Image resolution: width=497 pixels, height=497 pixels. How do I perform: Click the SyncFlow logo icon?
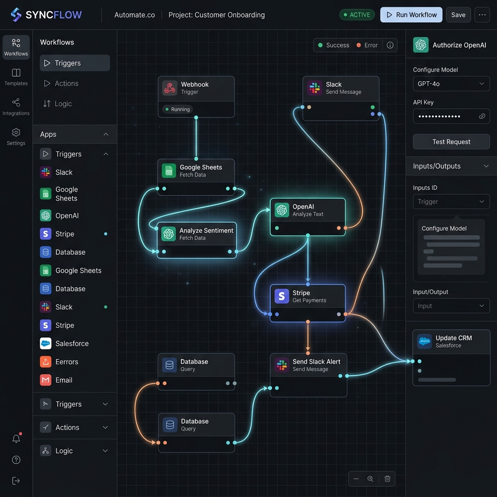click(x=16, y=15)
